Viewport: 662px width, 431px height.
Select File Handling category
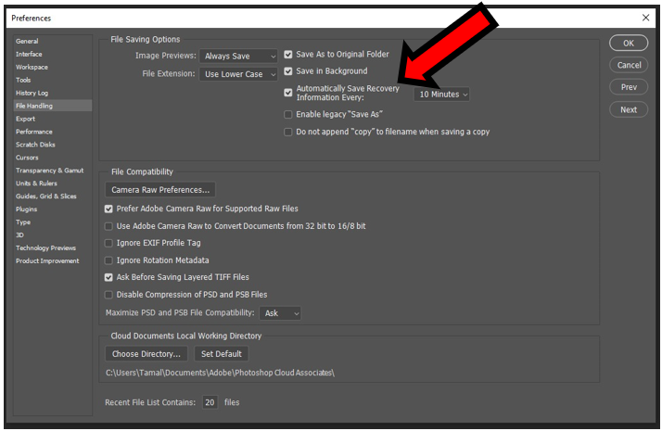(x=52, y=106)
